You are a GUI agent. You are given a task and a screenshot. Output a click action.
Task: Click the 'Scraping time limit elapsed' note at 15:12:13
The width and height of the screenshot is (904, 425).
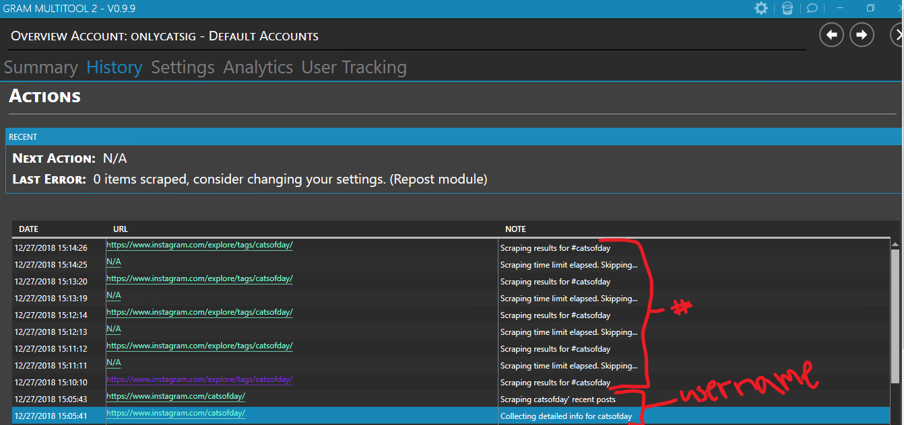[x=569, y=332]
